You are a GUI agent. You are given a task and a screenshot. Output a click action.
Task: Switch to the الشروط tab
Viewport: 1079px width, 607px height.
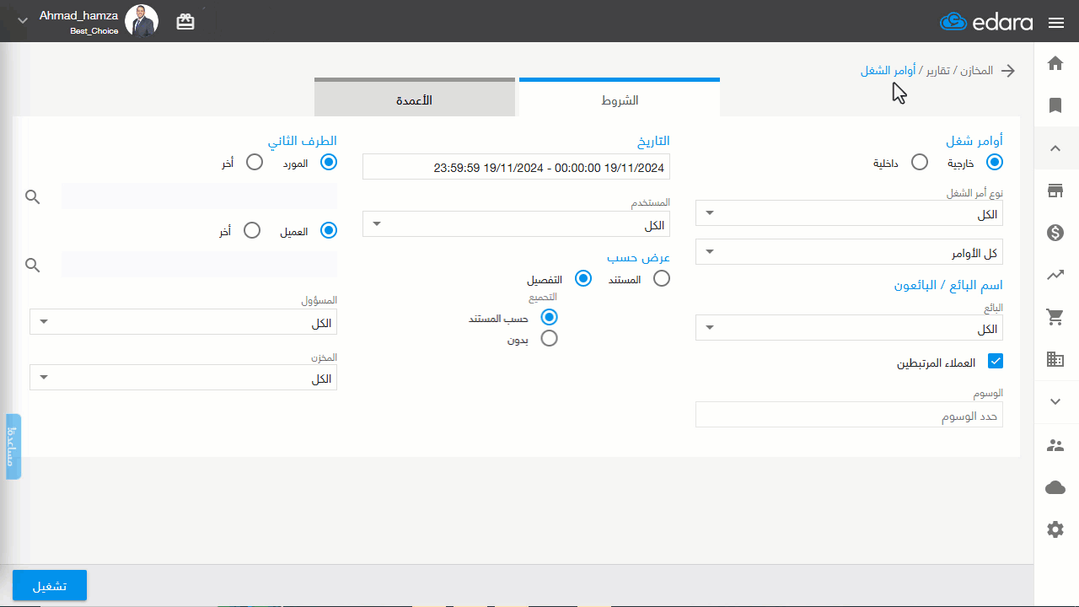[x=620, y=98]
